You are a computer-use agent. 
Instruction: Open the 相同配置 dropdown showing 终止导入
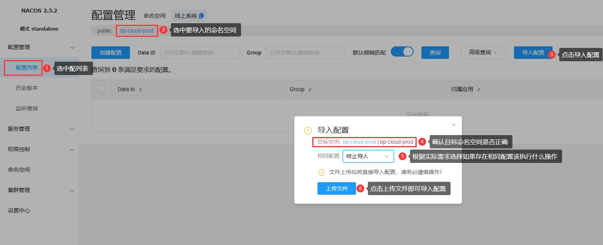tap(368, 156)
